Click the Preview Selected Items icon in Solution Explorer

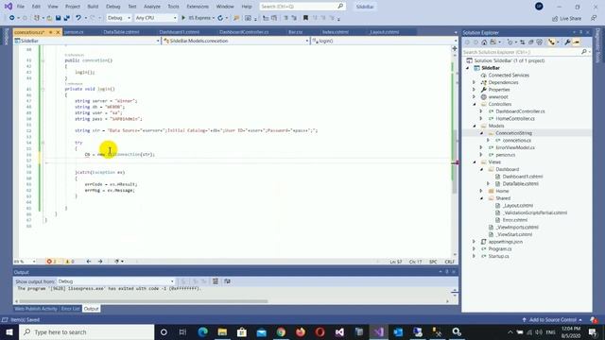click(576, 42)
